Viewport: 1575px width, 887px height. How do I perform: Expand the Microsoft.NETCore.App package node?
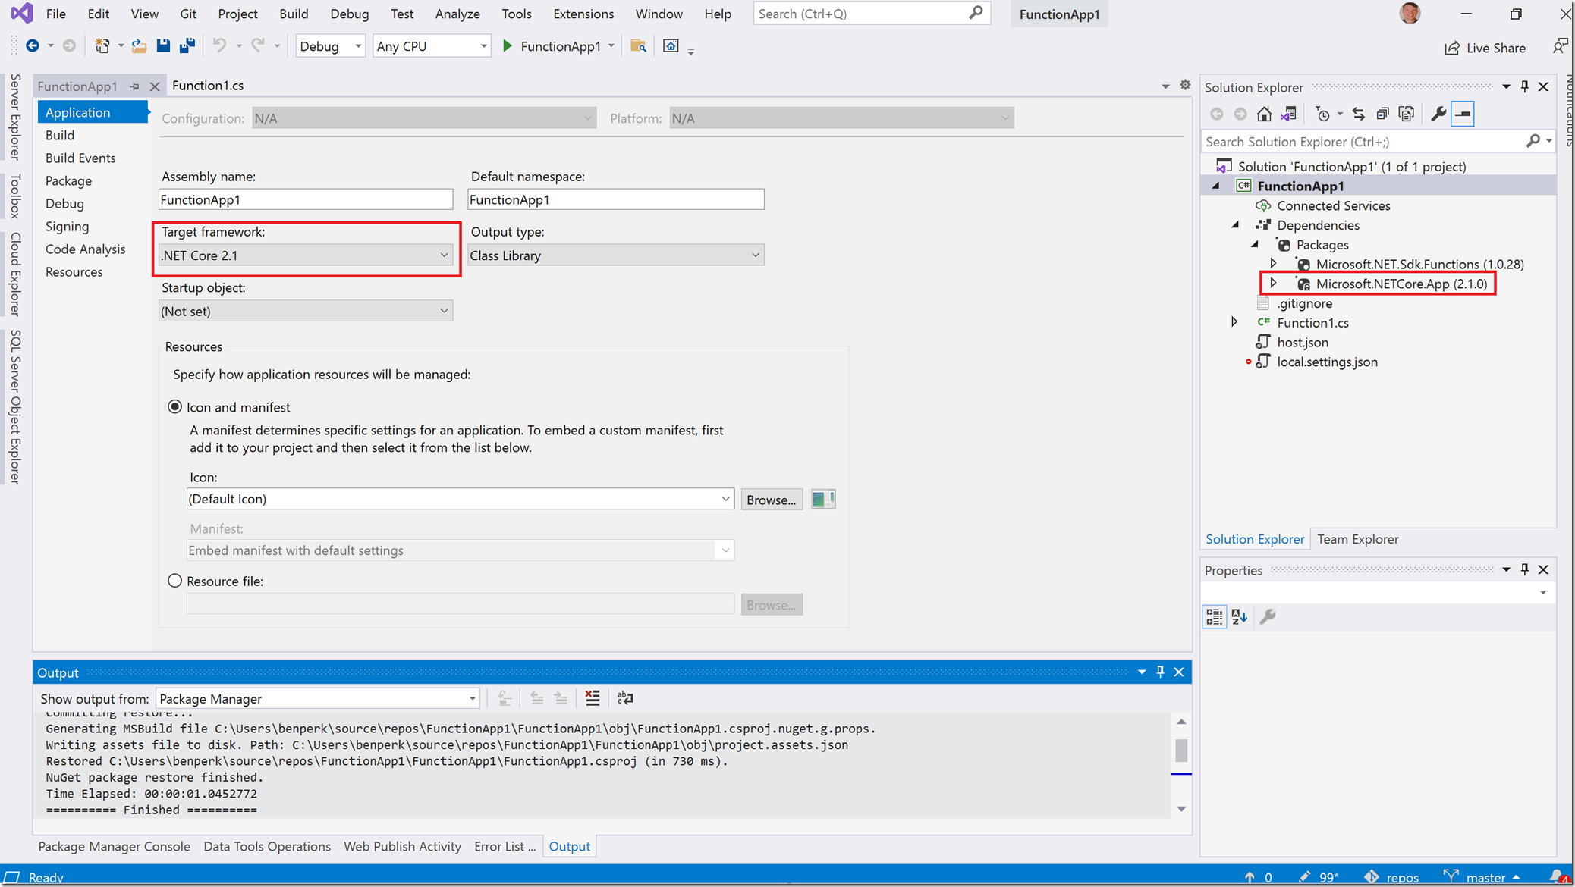1274,284
